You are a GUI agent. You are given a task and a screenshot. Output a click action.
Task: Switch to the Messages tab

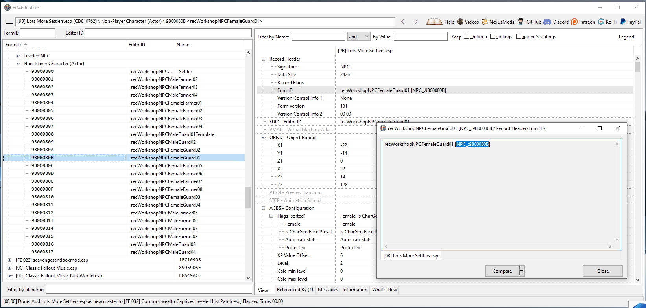(328, 290)
